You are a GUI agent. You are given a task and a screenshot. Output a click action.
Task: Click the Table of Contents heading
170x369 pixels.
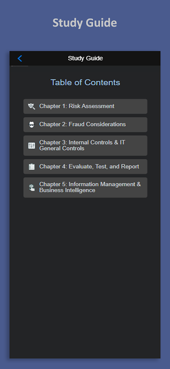[x=85, y=83]
